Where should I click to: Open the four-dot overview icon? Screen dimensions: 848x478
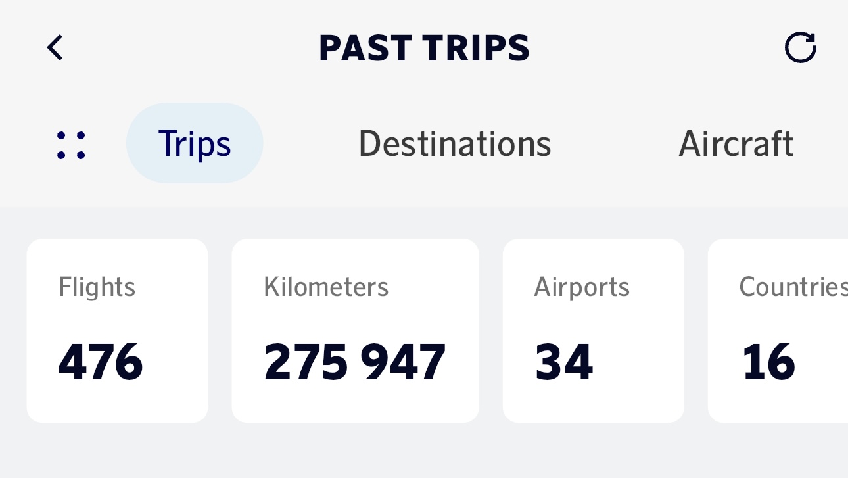click(71, 145)
